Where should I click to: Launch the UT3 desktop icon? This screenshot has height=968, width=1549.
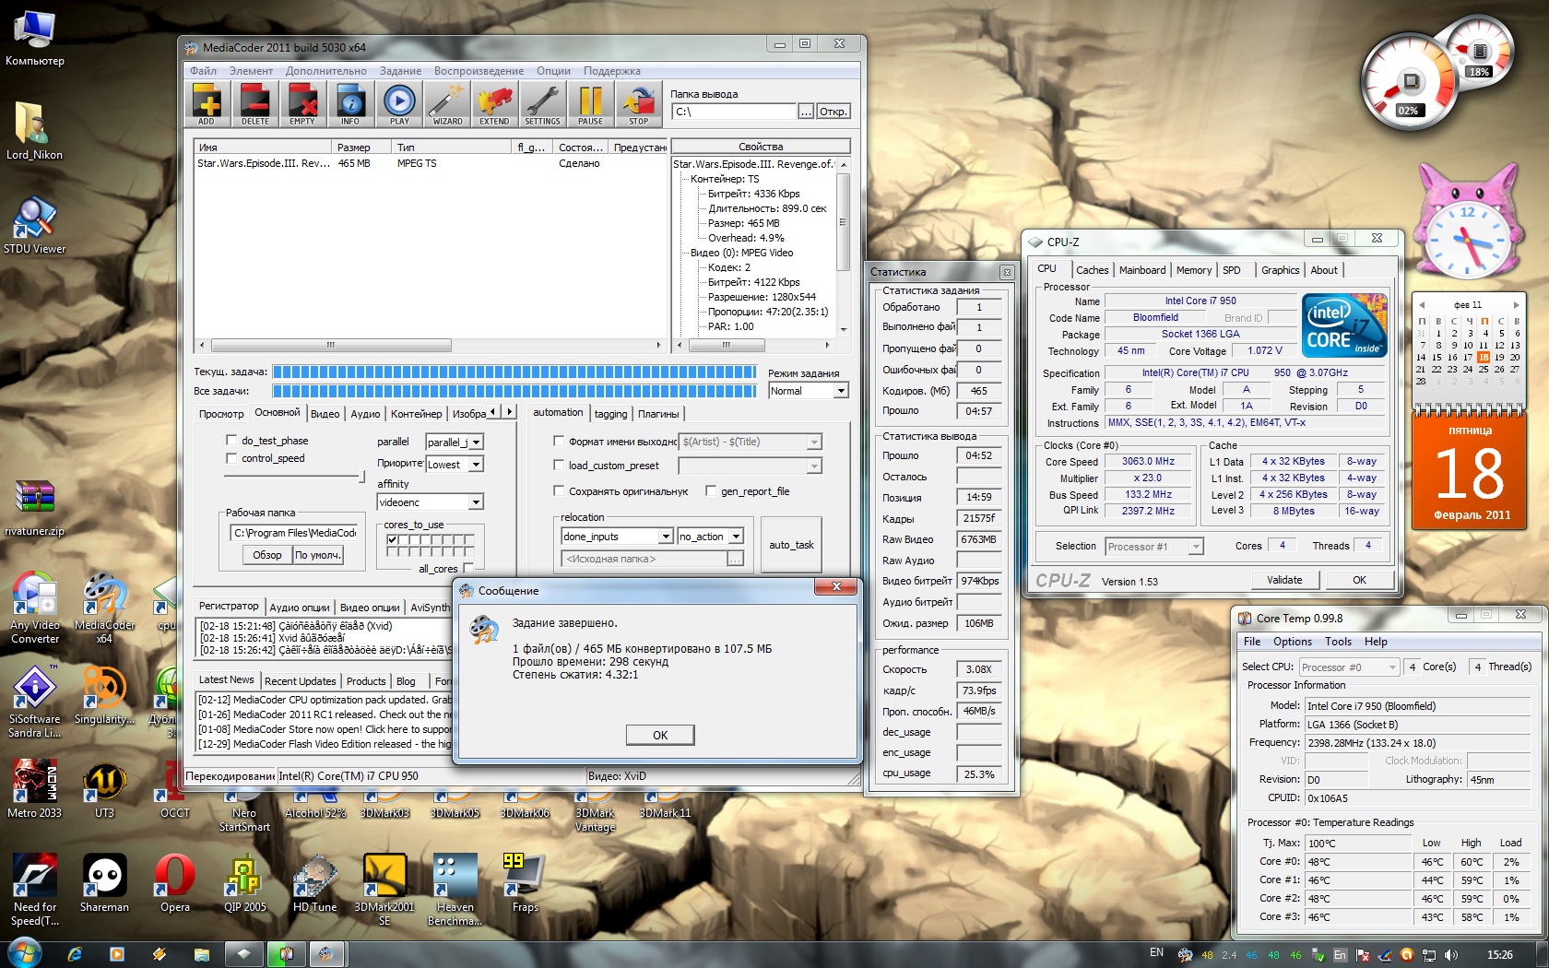point(104,790)
